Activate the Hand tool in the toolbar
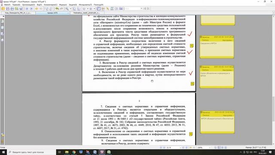This screenshot has height=155, width=275. pos(99,9)
